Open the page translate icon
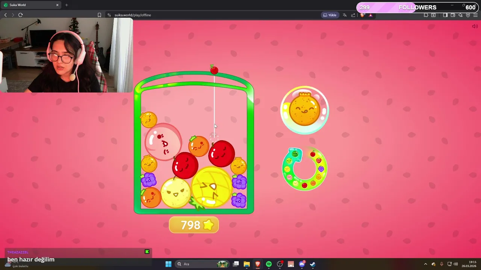This screenshot has height=270, width=481. click(x=345, y=15)
